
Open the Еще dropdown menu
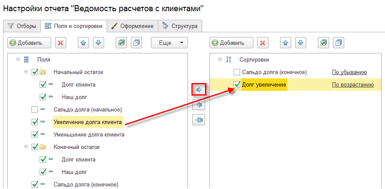click(x=169, y=43)
